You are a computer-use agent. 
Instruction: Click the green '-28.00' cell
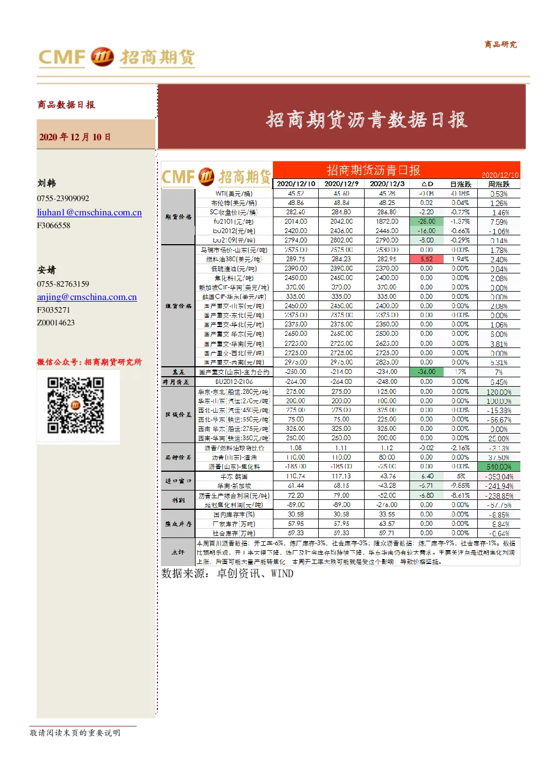[426, 222]
